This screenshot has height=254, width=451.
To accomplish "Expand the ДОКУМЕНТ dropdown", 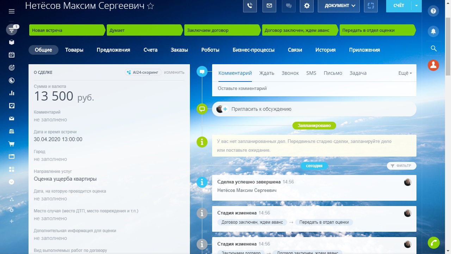I will [339, 6].
